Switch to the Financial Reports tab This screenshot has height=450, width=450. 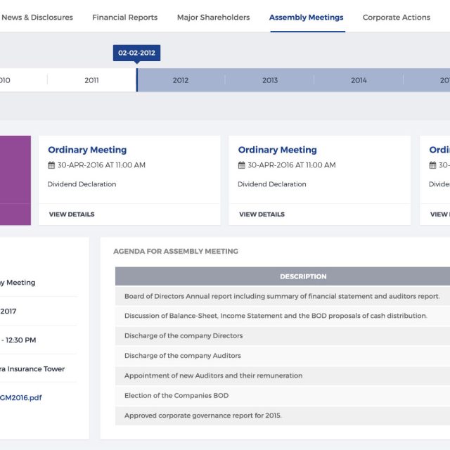click(124, 18)
